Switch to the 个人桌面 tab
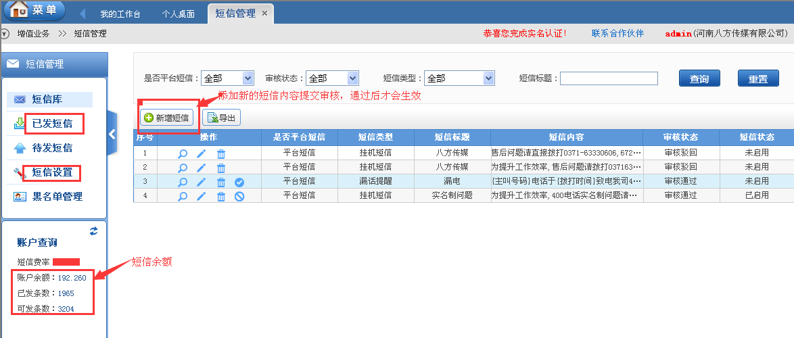 [179, 14]
